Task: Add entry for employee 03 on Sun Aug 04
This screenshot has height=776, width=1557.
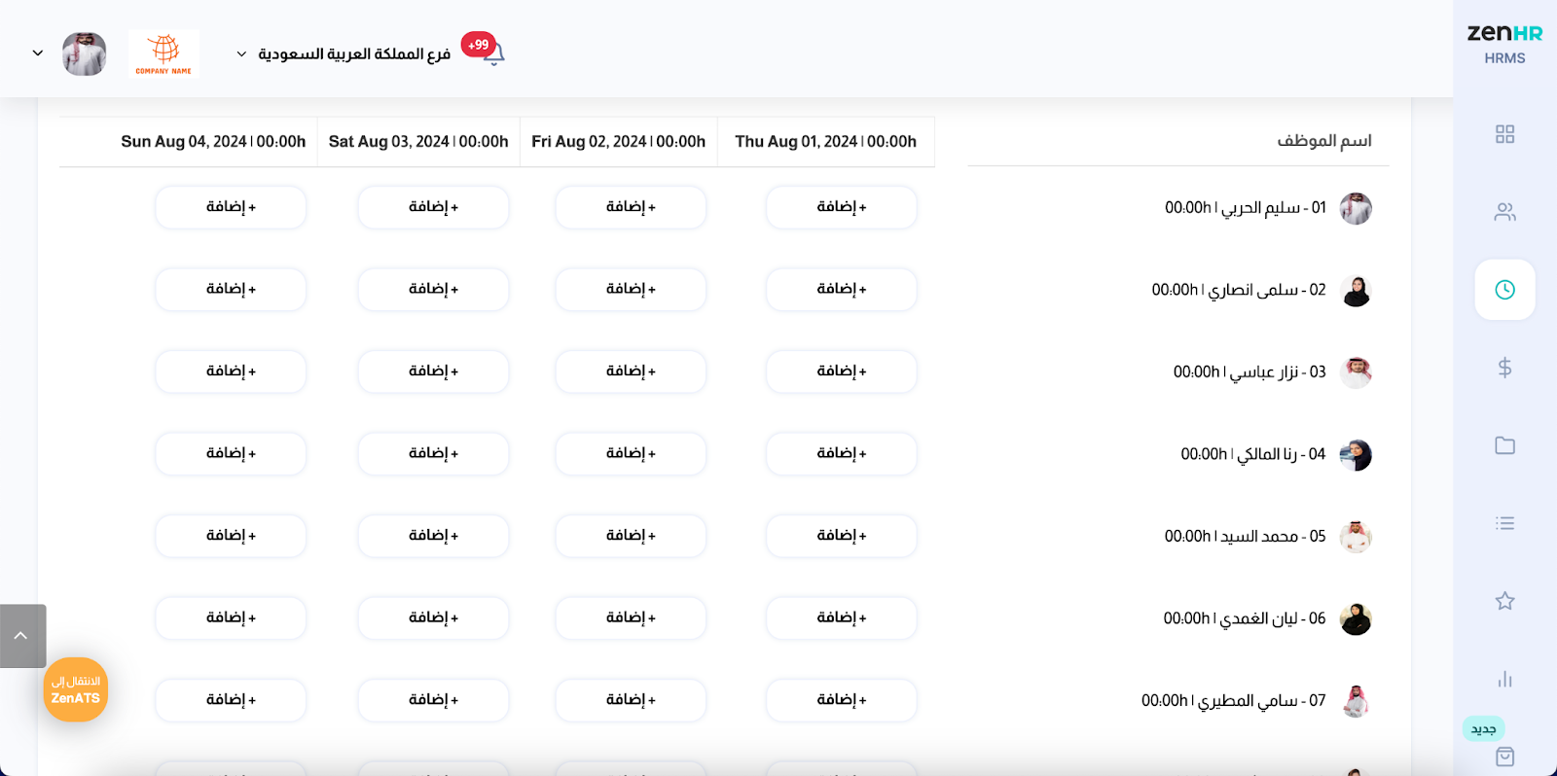Action: tap(231, 371)
